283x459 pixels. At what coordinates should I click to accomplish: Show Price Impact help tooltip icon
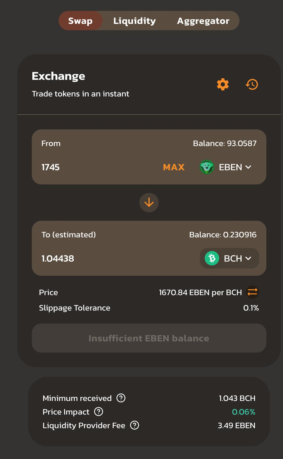coord(99,412)
